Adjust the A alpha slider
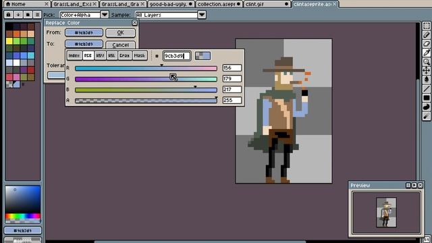432x243 pixels. pos(146,101)
